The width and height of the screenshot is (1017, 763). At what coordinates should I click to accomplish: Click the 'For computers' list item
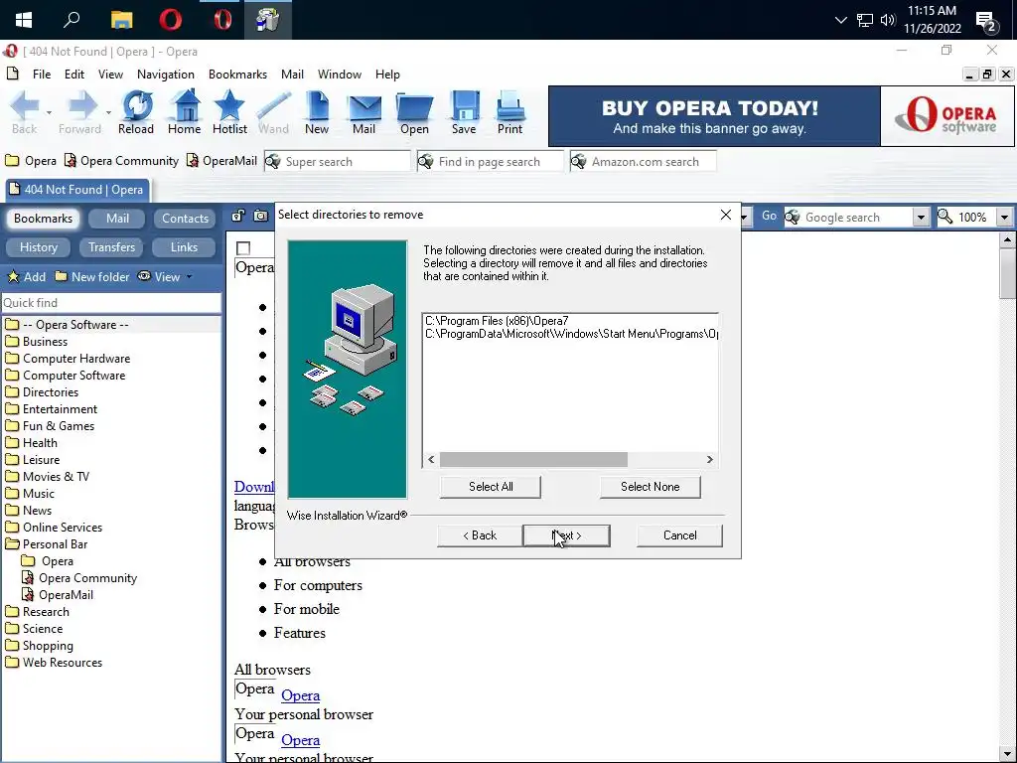(318, 585)
